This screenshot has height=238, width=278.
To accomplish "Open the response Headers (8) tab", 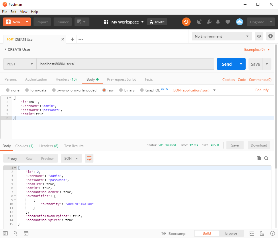I will tap(49, 146).
